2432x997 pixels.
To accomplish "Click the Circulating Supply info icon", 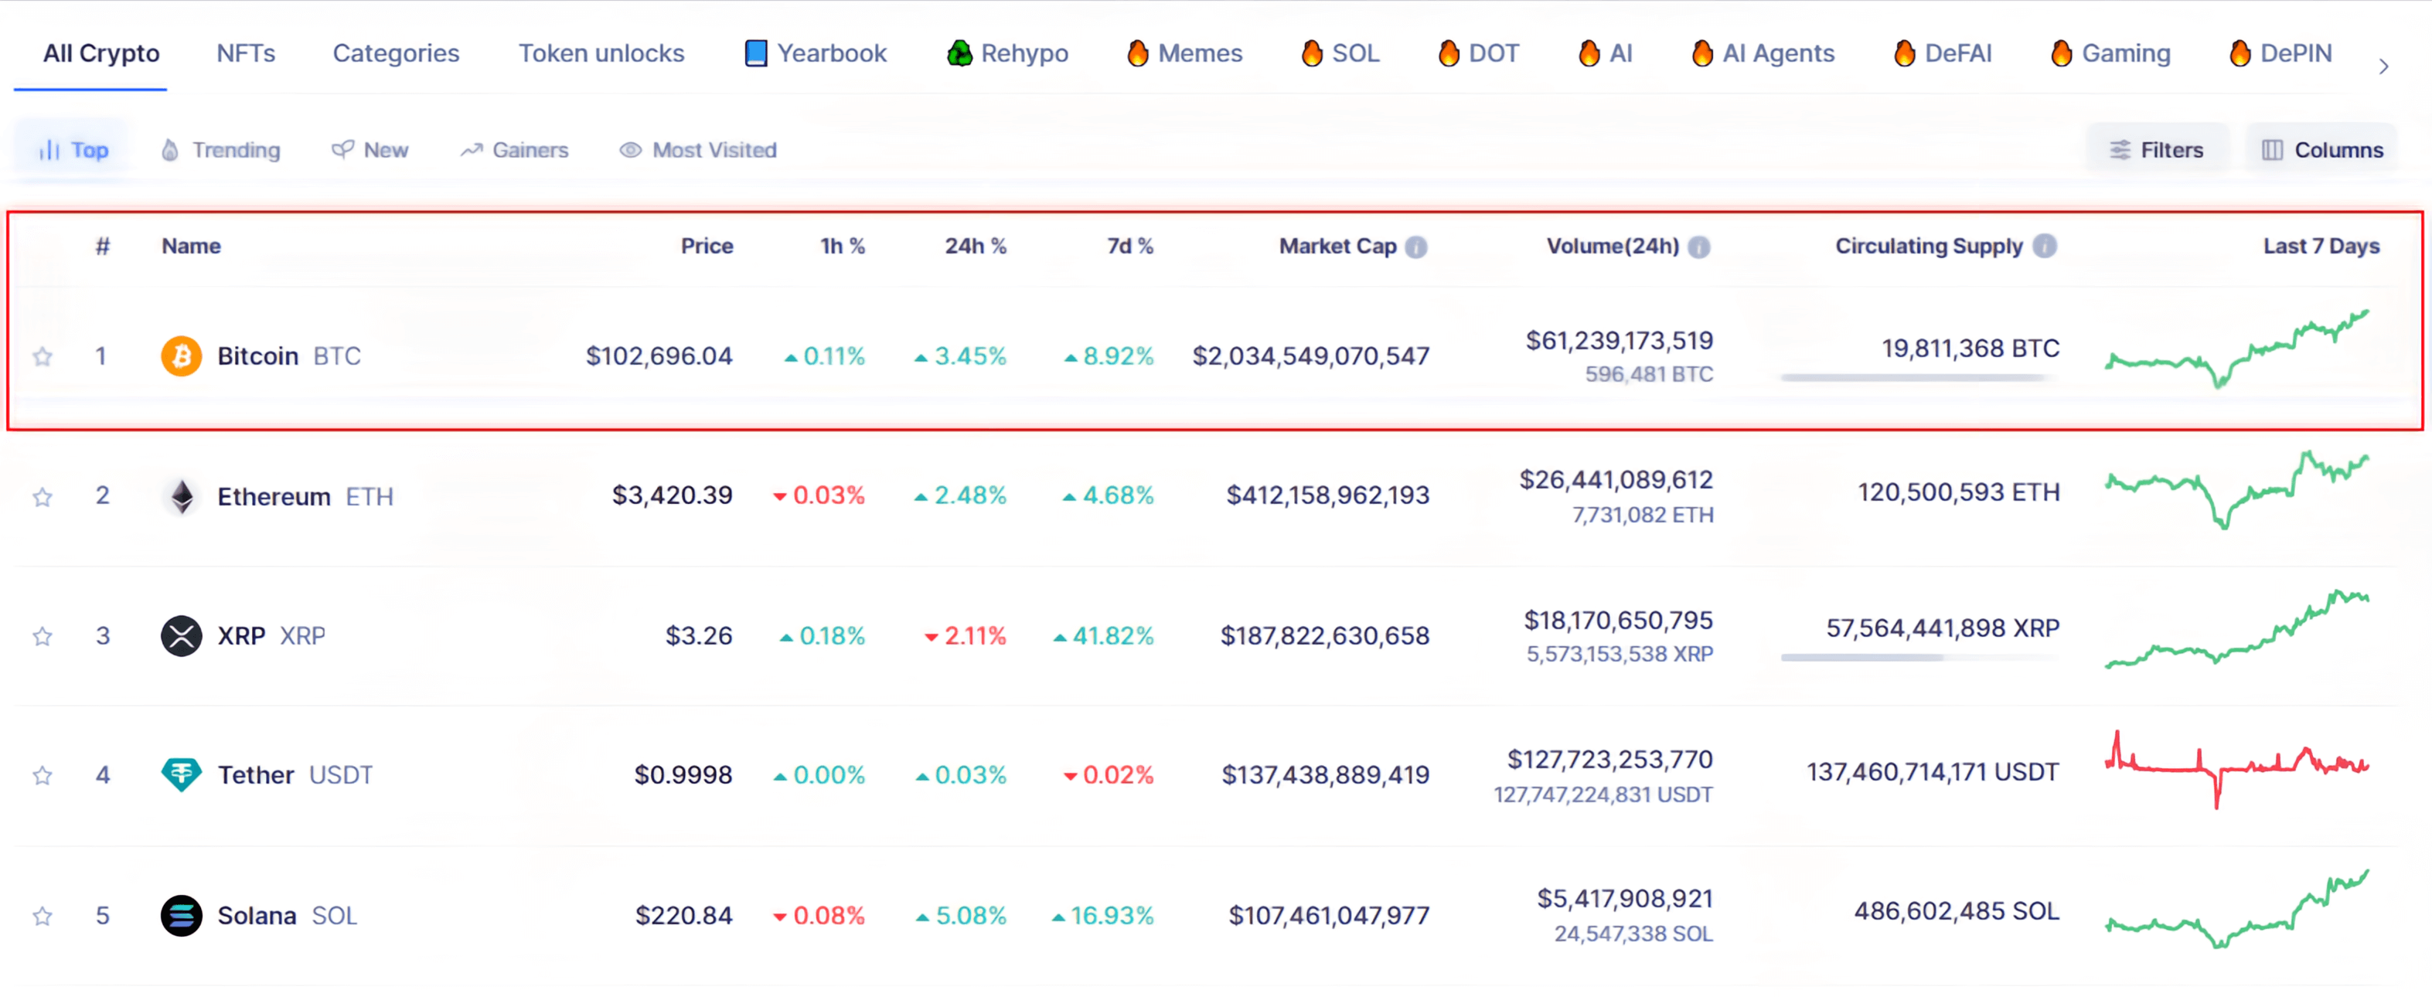I will point(2045,246).
